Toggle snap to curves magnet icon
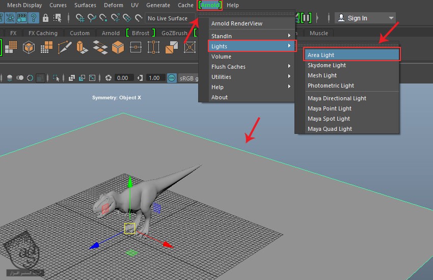The image size is (433, 280). tap(92, 18)
